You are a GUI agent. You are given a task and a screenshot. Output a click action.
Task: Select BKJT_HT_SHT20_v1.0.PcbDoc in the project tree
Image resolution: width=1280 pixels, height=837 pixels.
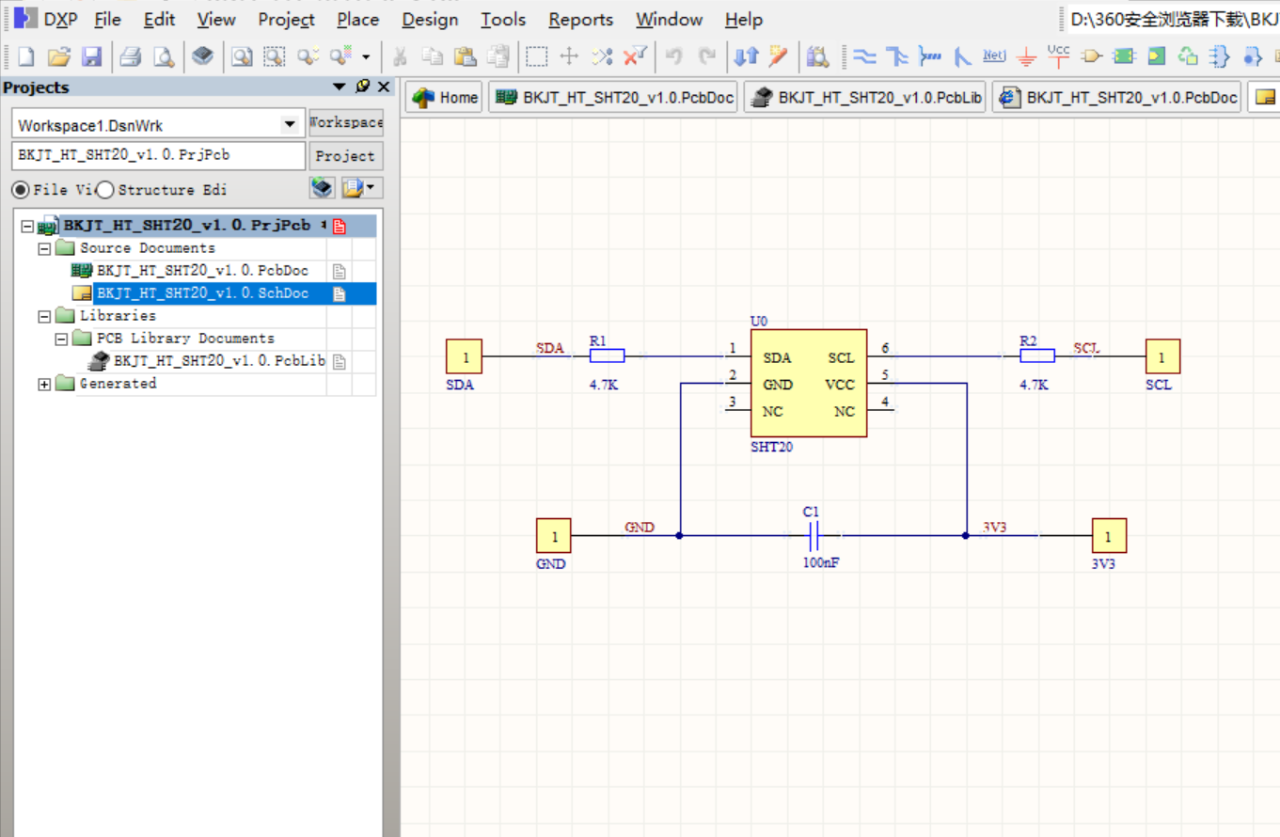pyautogui.click(x=202, y=271)
